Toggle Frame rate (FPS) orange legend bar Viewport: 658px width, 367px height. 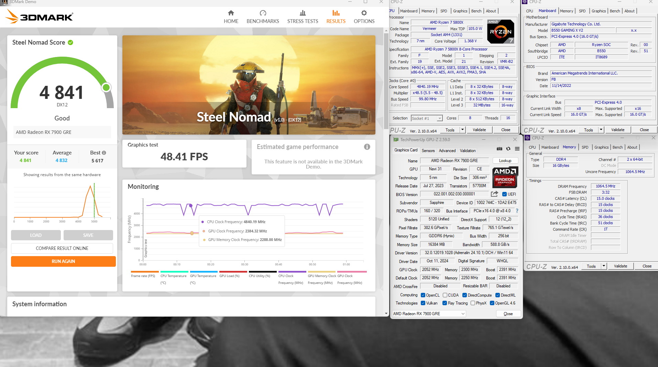click(x=145, y=272)
